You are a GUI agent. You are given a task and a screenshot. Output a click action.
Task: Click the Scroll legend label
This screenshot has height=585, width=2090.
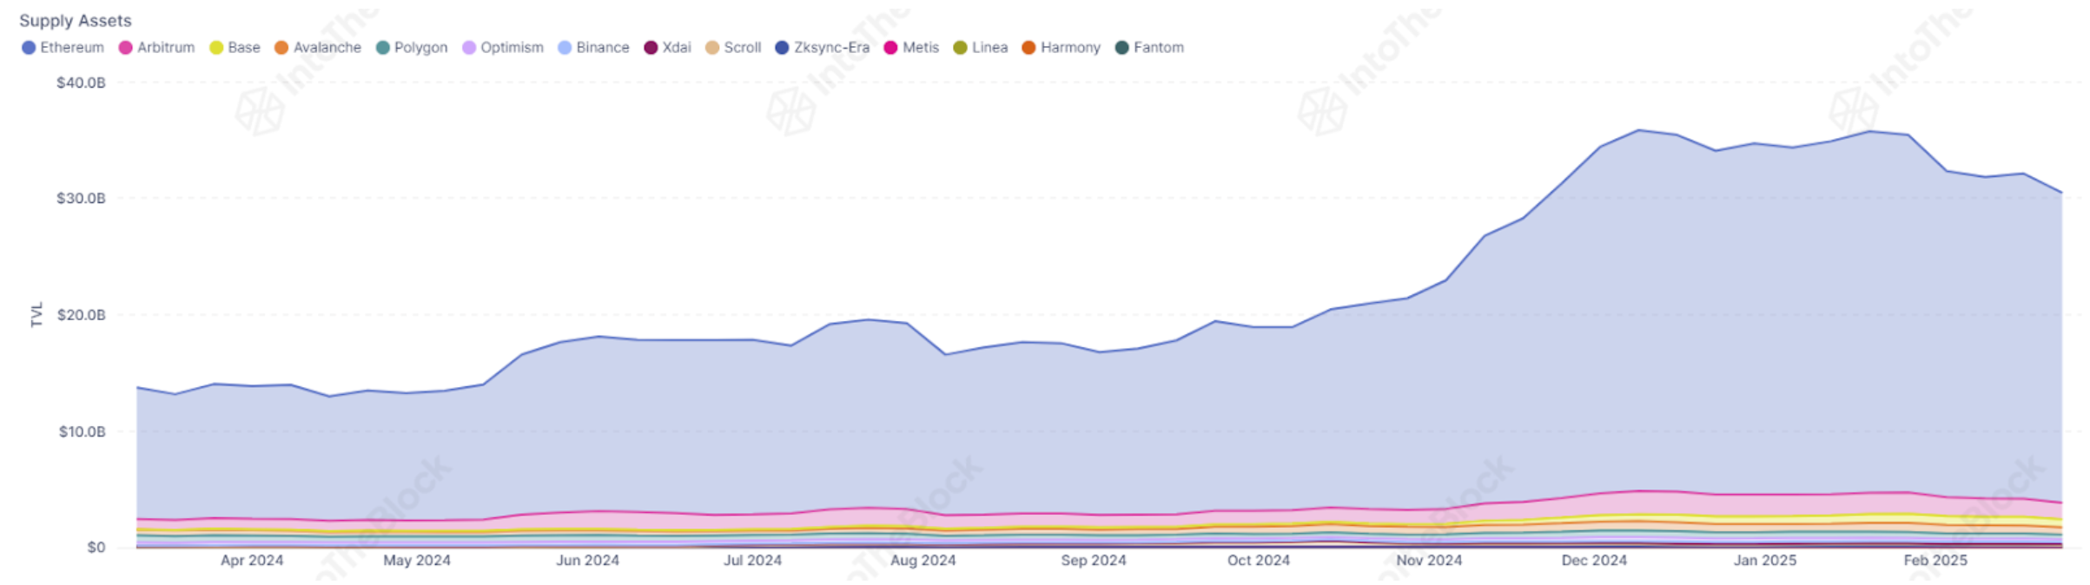742,48
